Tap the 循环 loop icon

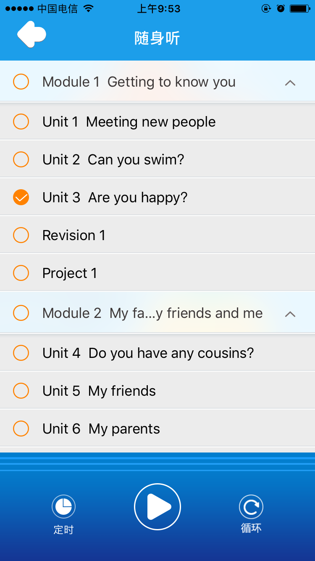tap(251, 507)
